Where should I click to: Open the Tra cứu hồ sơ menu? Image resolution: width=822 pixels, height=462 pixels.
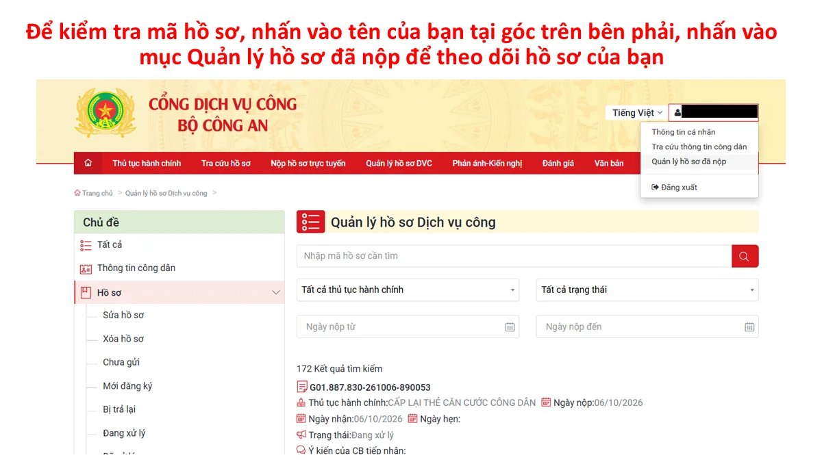226,164
